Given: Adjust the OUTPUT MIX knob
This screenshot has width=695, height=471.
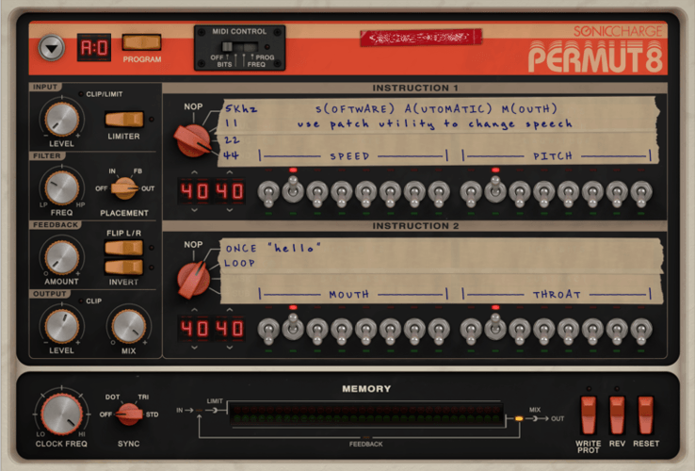Looking at the screenshot, I should 128,326.
